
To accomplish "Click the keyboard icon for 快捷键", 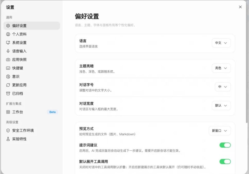I will [x=8, y=68].
